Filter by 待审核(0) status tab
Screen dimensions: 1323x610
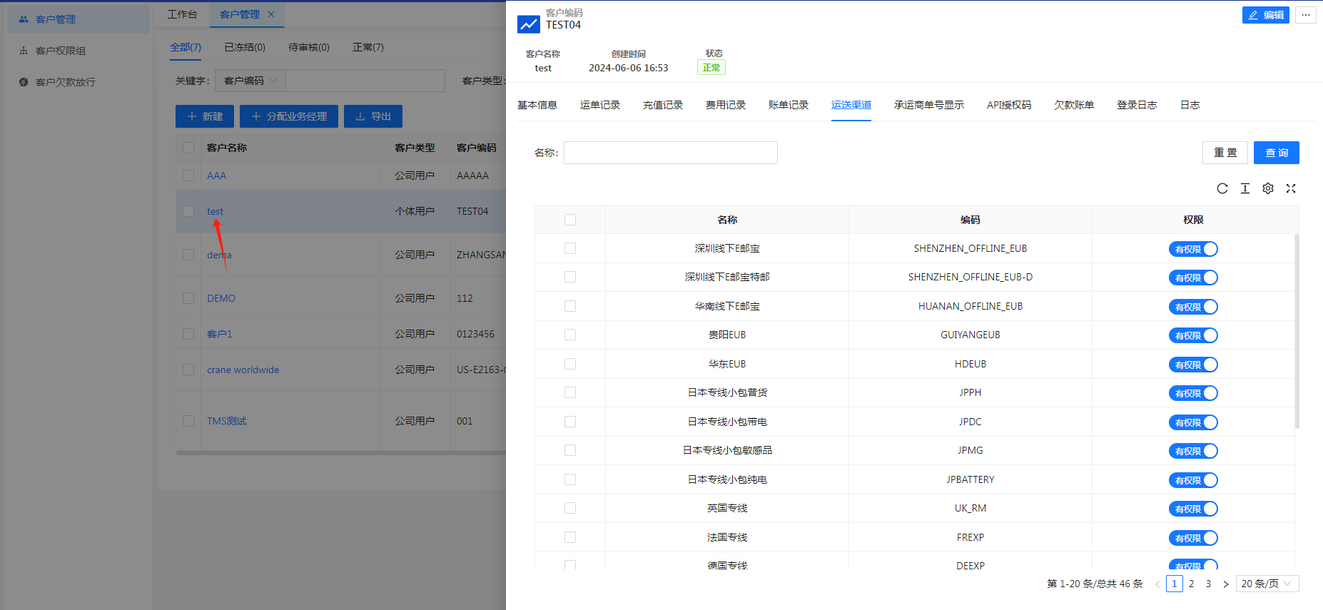pyautogui.click(x=309, y=47)
